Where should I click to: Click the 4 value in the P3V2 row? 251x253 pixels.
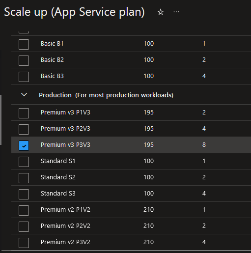(x=204, y=242)
